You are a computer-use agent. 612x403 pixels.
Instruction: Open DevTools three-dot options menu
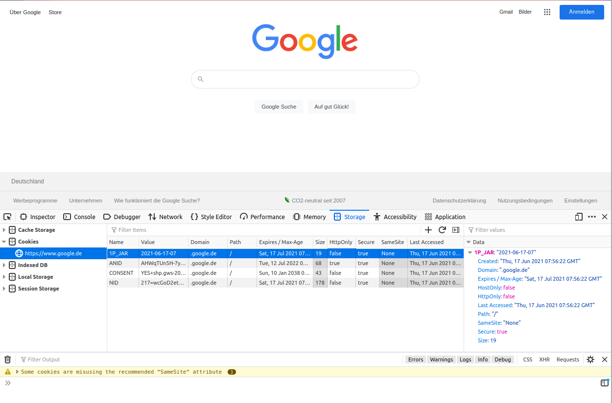coord(592,217)
